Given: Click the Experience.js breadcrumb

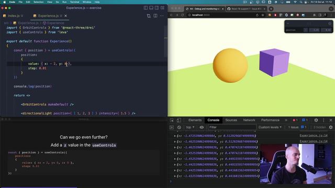Looking at the screenshot, I should [26, 23].
